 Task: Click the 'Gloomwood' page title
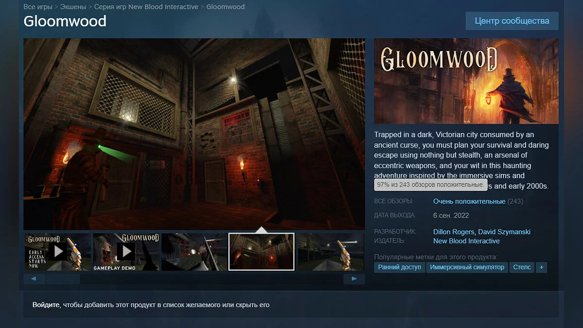click(65, 21)
